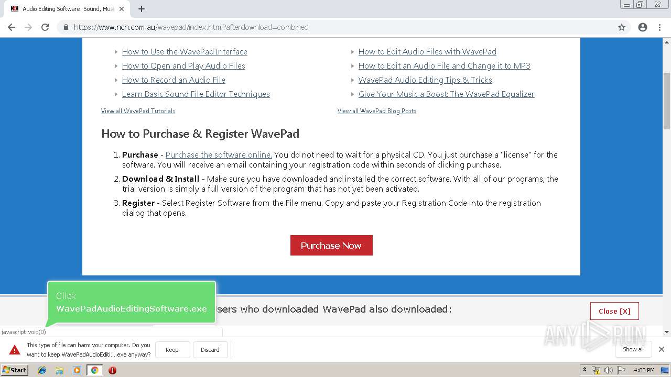This screenshot has height=377, width=671.
Task: Reload the current page
Action: [x=45, y=27]
